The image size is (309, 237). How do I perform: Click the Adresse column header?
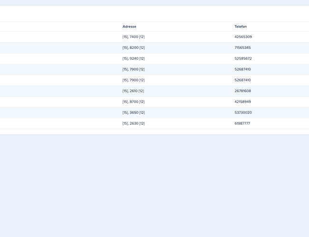[129, 27]
